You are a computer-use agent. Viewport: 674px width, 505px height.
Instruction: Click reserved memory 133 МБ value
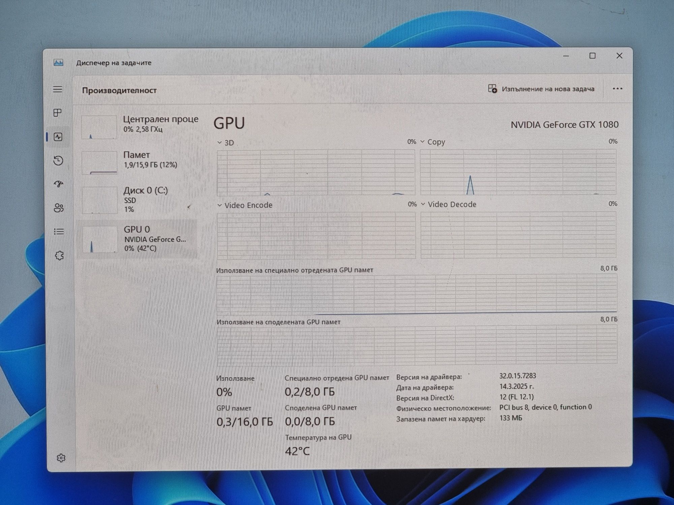511,418
